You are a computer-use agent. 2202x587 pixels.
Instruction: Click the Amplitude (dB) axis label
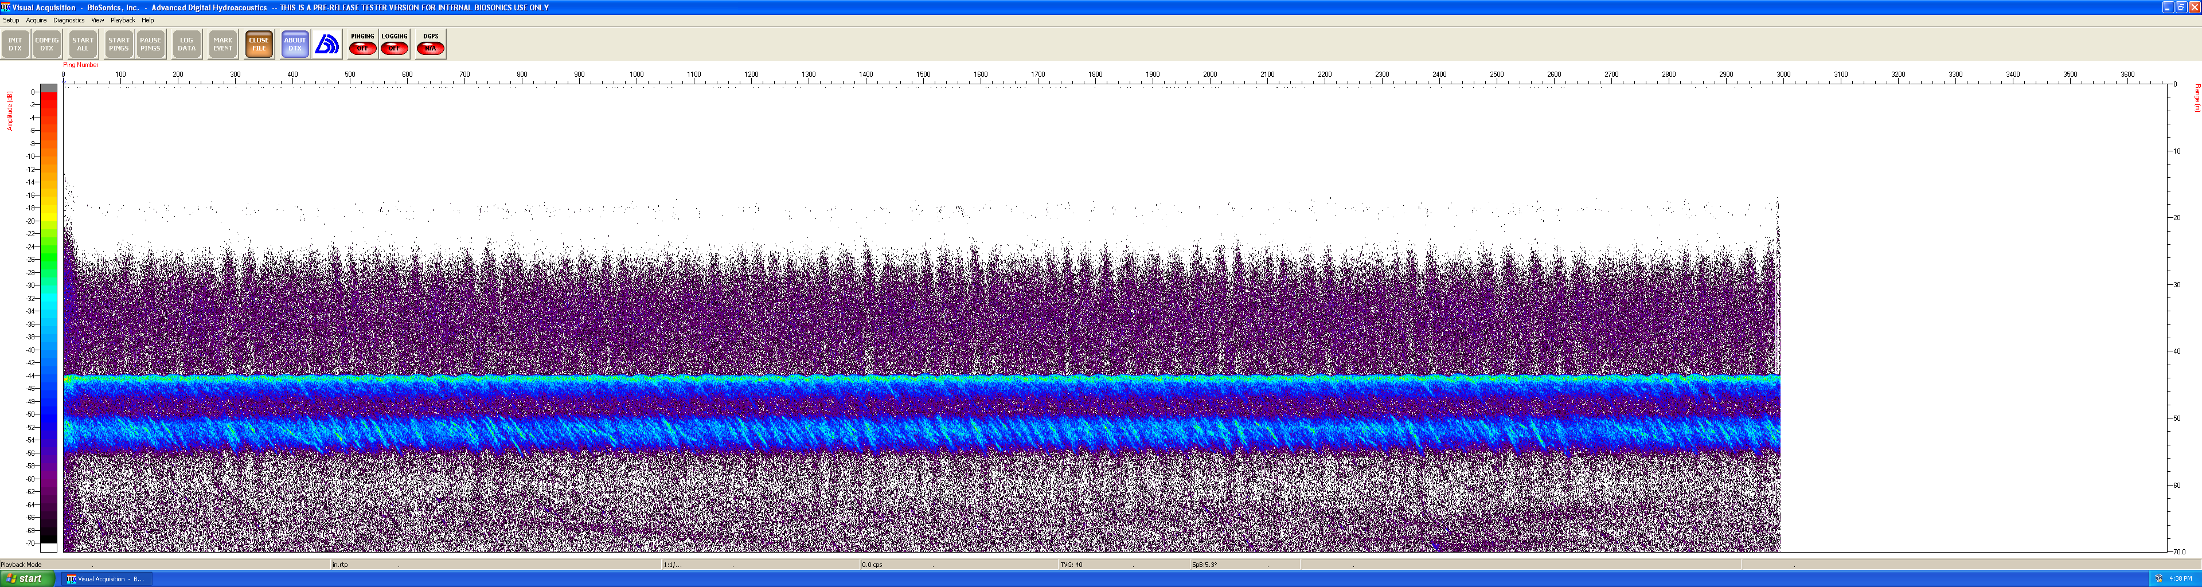pos(10,111)
